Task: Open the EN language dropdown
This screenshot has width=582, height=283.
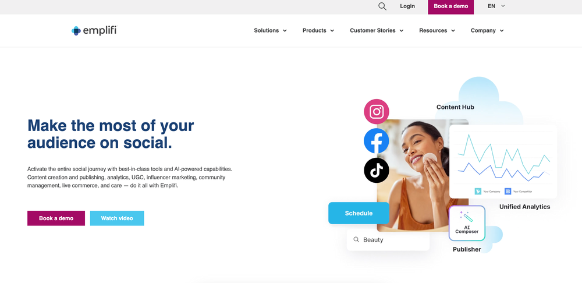Action: [496, 6]
